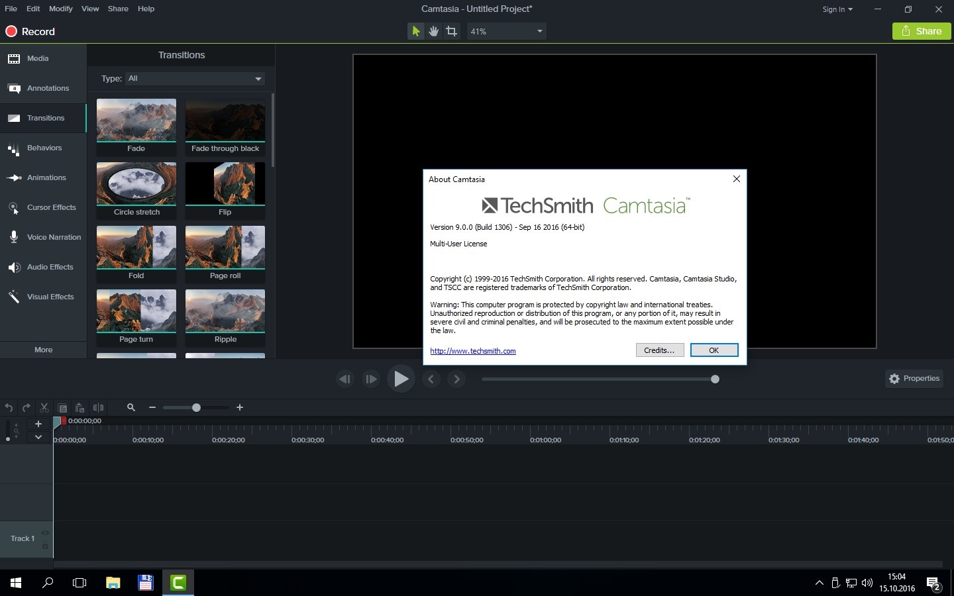Open the techsmith.com link
The height and width of the screenshot is (596, 954).
pyautogui.click(x=473, y=351)
